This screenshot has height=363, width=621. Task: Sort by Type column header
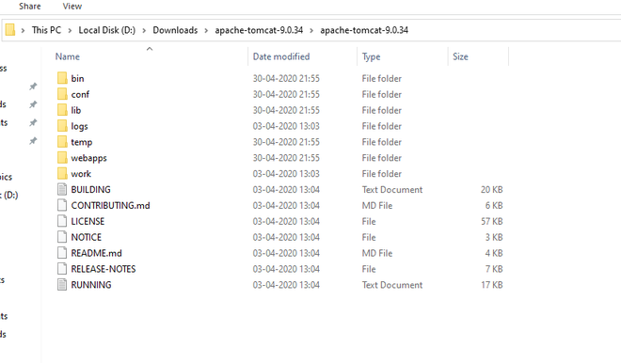click(371, 56)
